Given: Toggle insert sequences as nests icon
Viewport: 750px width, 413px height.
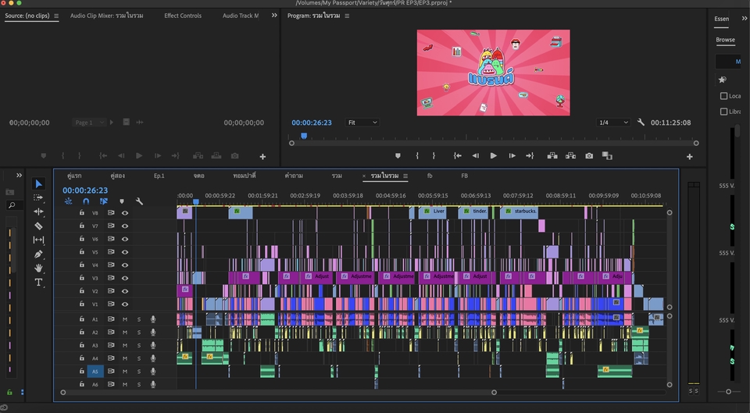Looking at the screenshot, I should (x=69, y=201).
